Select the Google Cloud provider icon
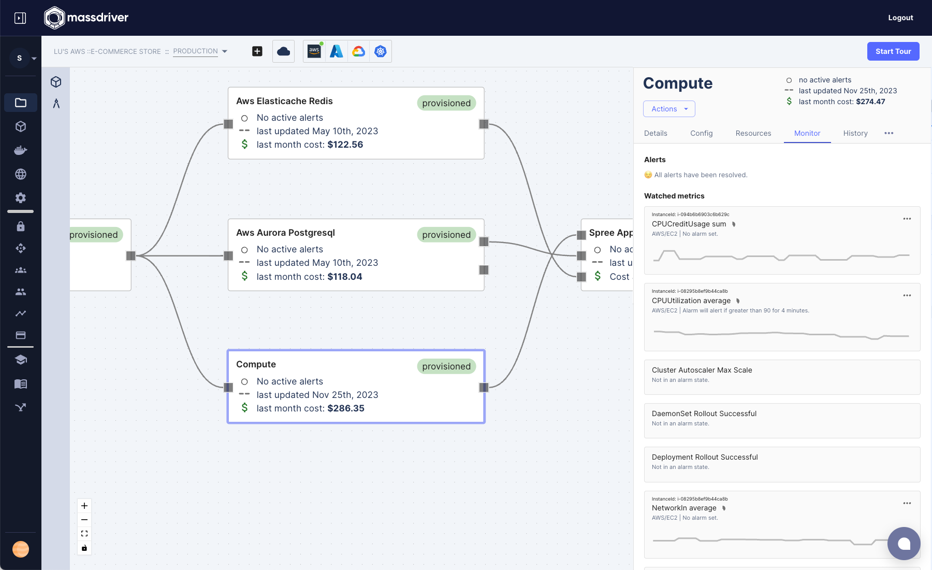The height and width of the screenshot is (570, 932). pos(358,51)
